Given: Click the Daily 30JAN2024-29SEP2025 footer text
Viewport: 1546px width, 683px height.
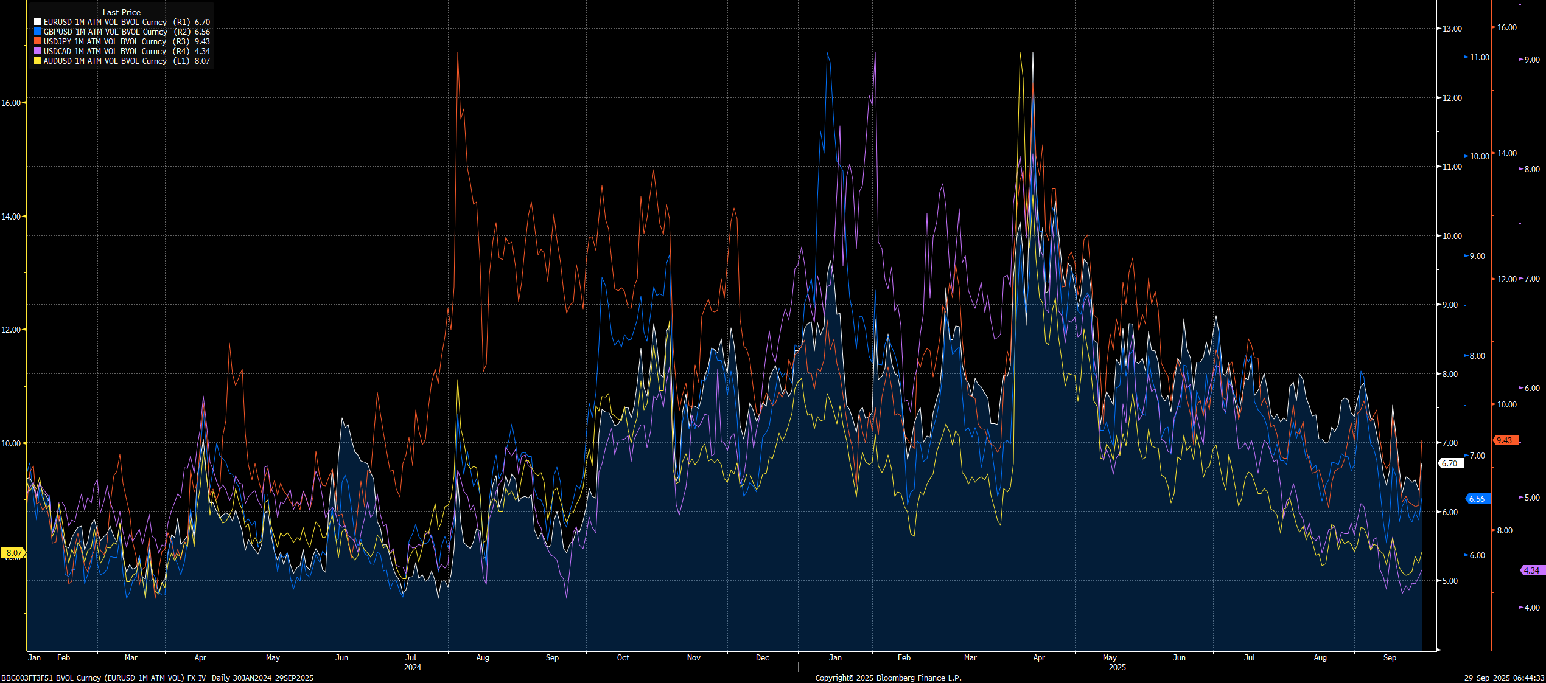Looking at the screenshot, I should (x=262, y=678).
